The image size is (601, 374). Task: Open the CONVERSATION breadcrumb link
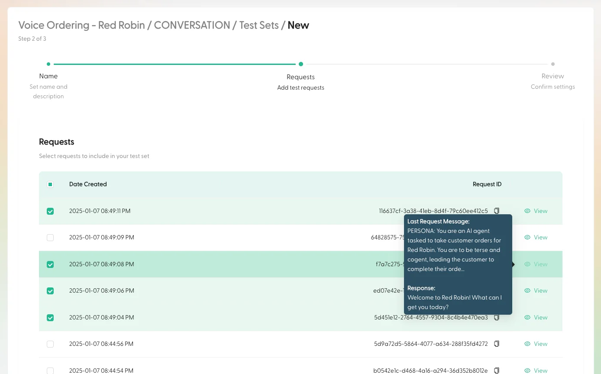[192, 25]
